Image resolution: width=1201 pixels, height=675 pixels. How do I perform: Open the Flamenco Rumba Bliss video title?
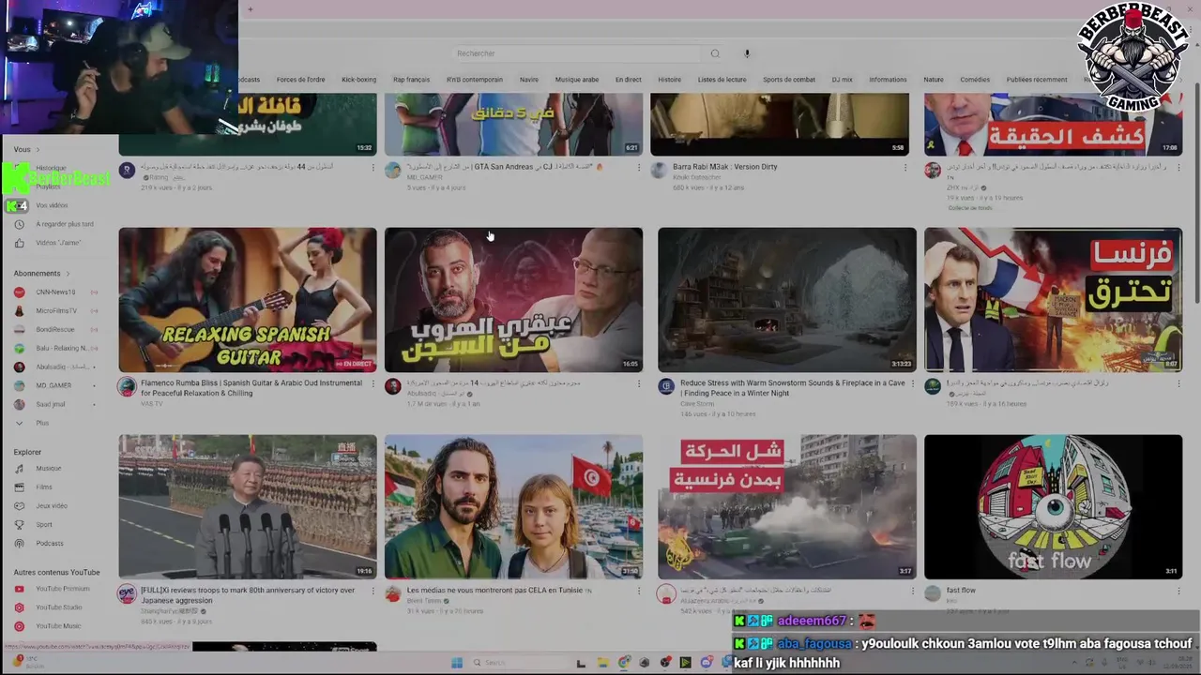(251, 388)
